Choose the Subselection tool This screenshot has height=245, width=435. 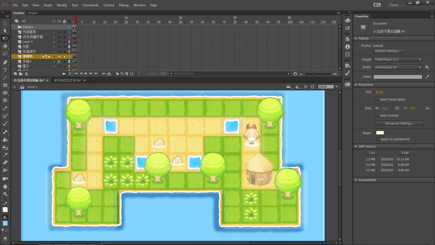[5, 31]
